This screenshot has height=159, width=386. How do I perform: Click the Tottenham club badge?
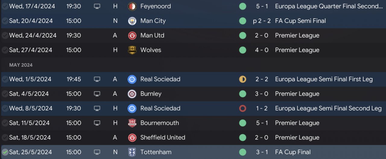coord(132,152)
